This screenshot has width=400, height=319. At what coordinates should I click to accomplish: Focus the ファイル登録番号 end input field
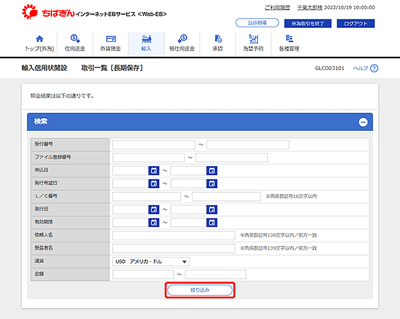click(231, 157)
